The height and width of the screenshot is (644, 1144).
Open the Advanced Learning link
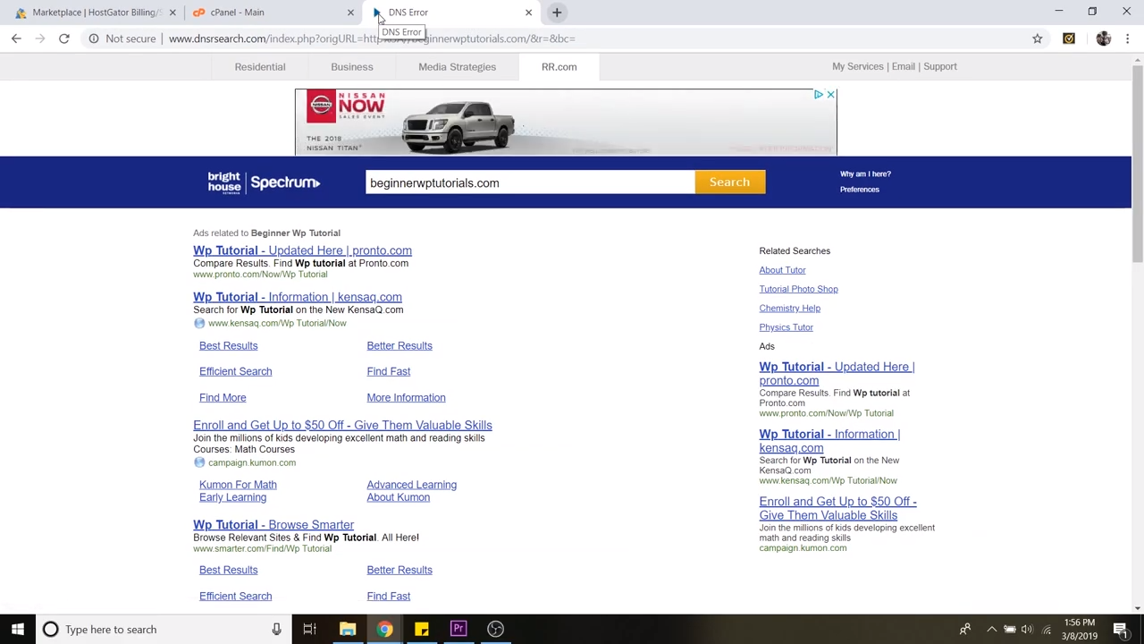point(411,485)
